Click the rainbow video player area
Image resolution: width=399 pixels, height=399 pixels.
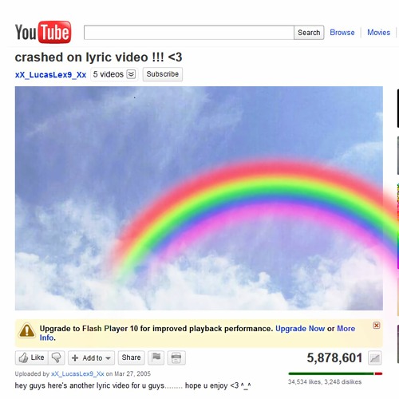[199, 198]
